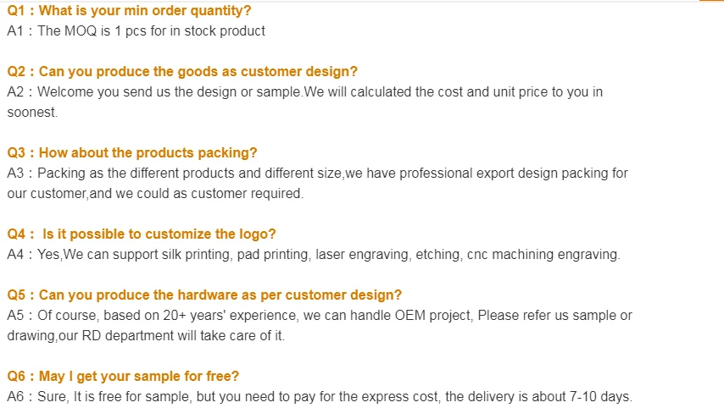The height and width of the screenshot is (419, 724).
Task: Select the Q6 free sample question
Action: point(123,376)
